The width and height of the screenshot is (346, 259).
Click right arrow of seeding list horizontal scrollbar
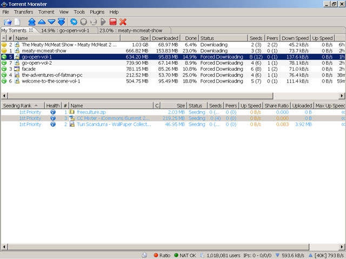(x=342, y=247)
